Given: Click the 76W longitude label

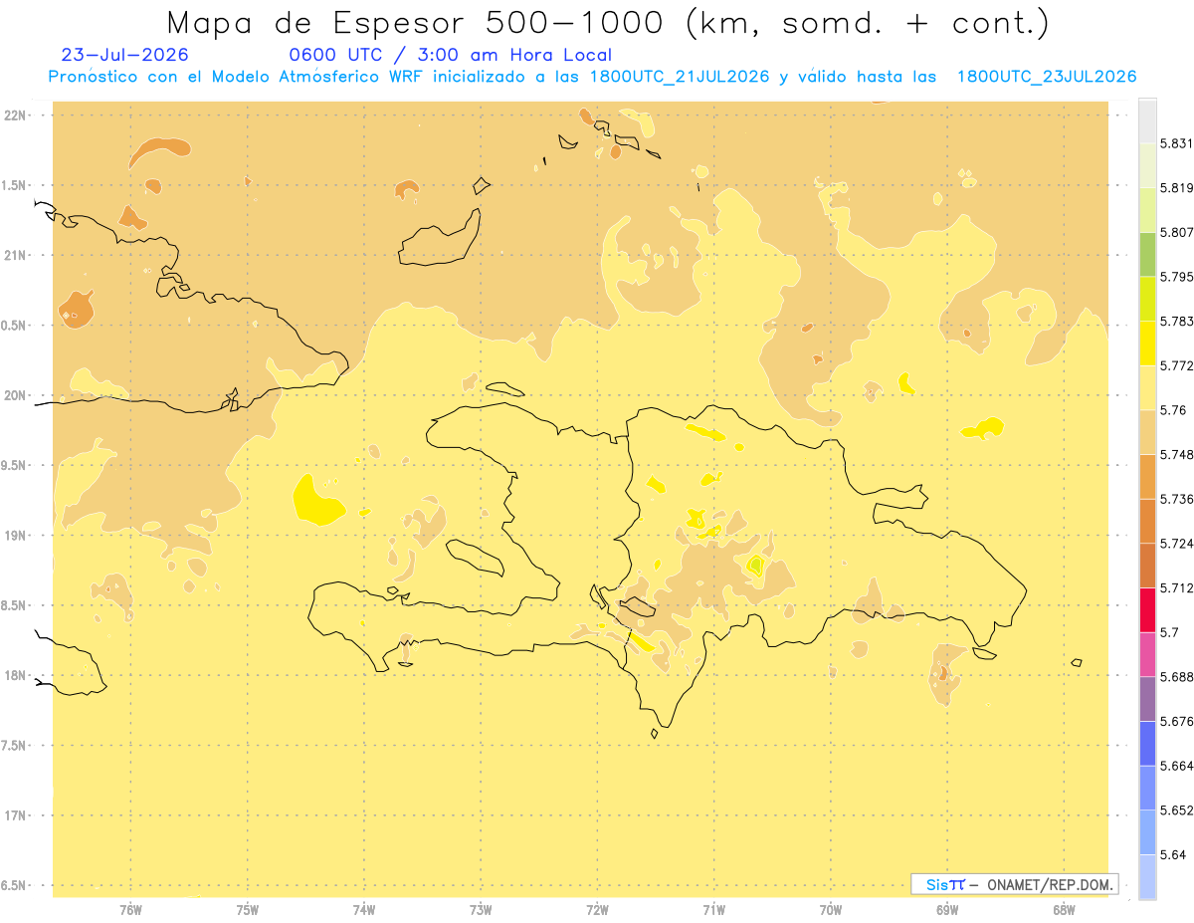Looking at the screenshot, I should point(130,910).
